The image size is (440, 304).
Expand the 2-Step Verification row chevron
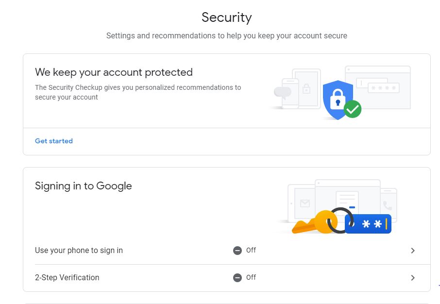click(413, 277)
